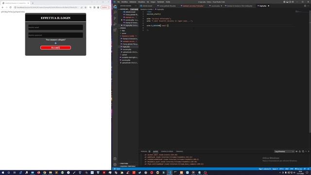Toggle the primary sidebar layout icon in VS Code

click(285, 2)
